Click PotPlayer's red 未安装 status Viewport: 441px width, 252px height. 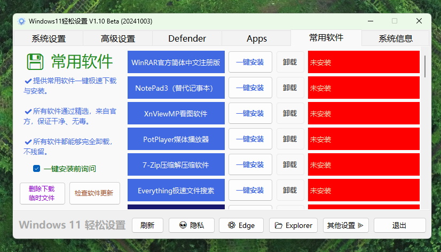click(x=364, y=139)
